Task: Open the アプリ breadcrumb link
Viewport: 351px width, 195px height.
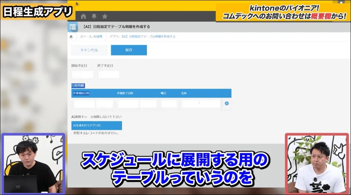Action: click(143, 37)
